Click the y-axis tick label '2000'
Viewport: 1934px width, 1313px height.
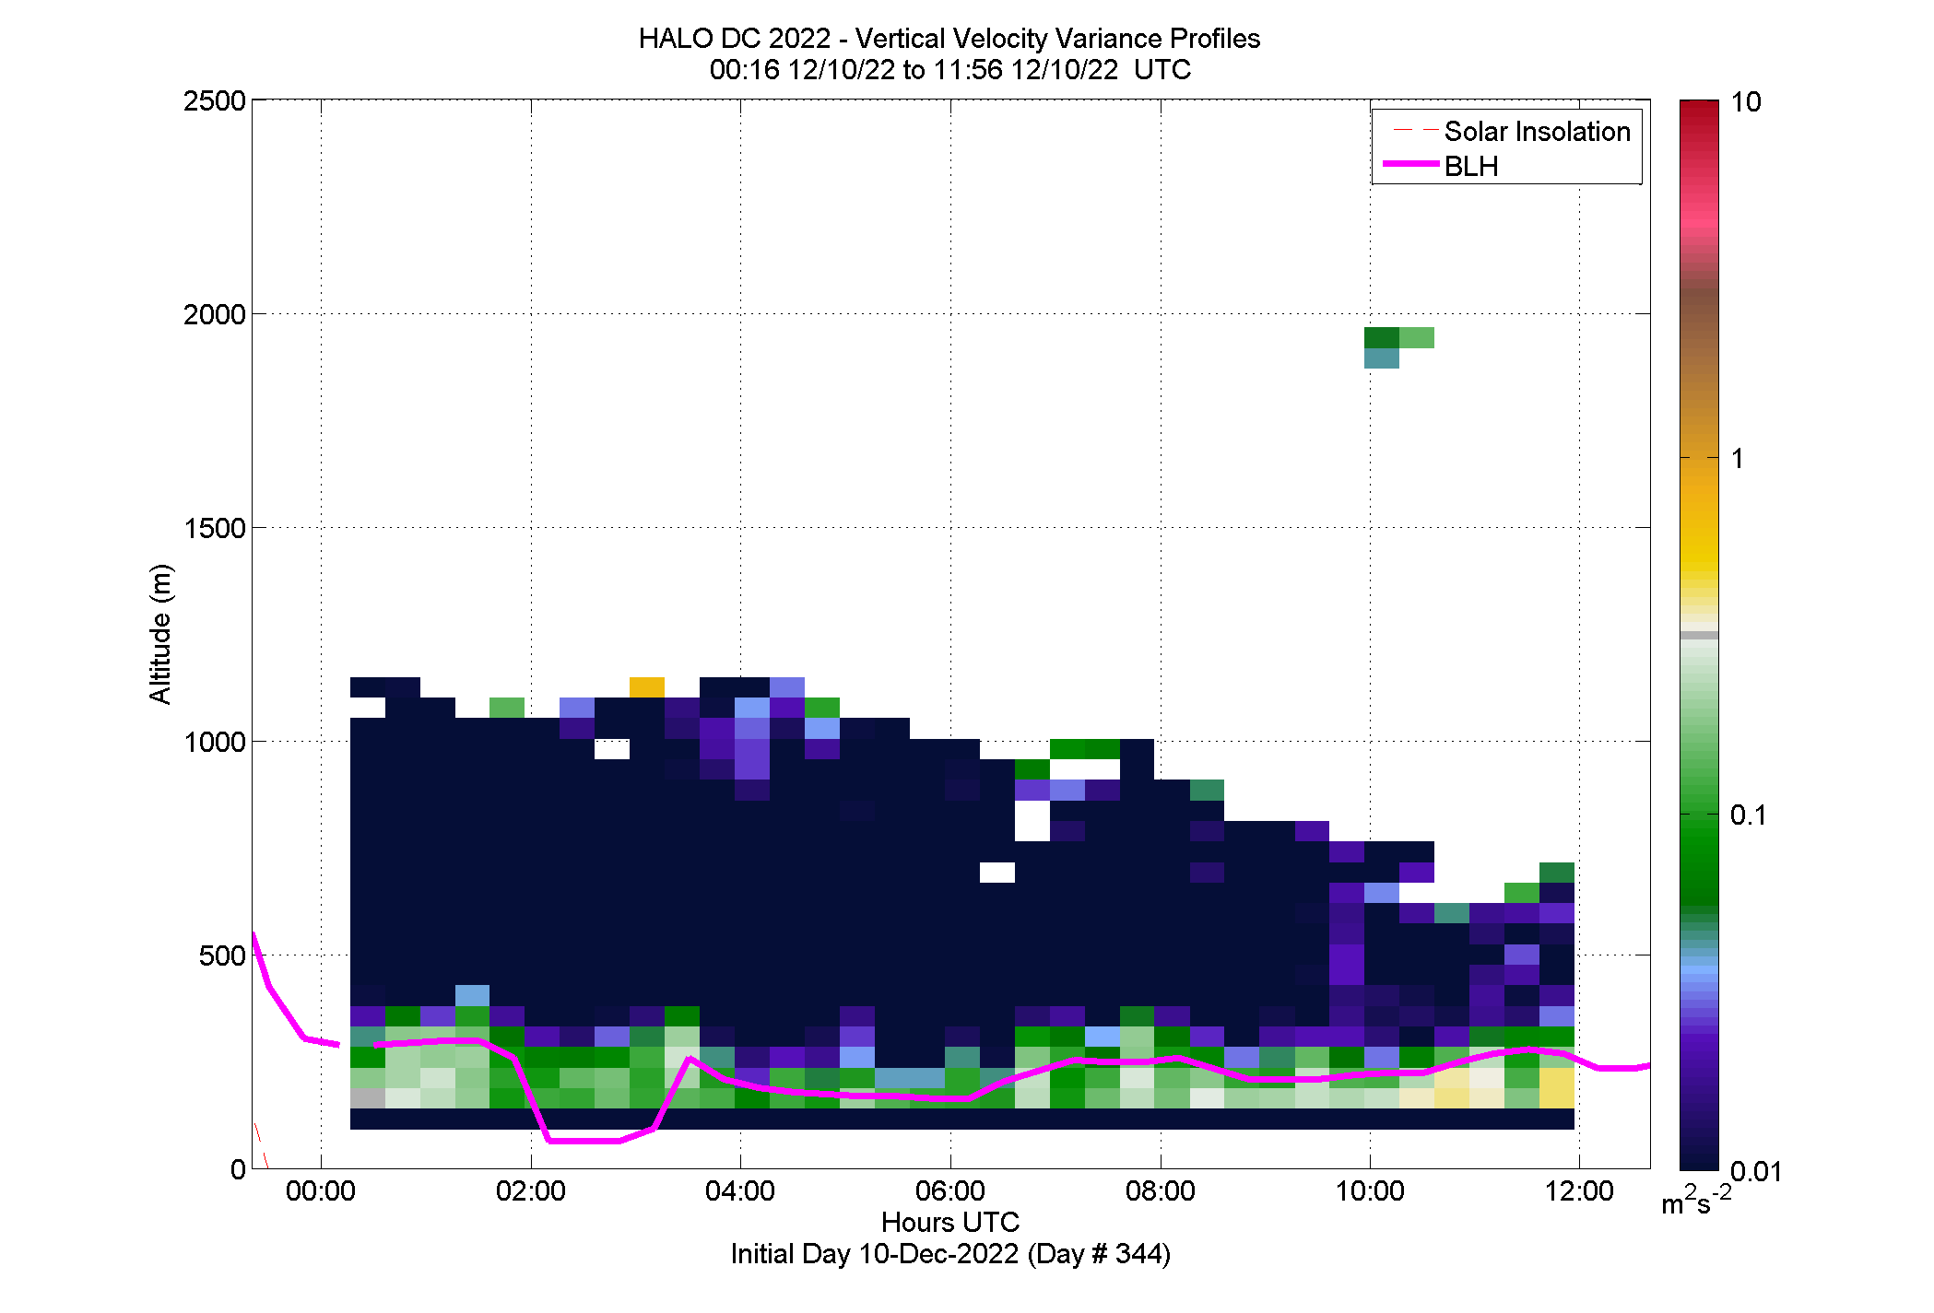tap(214, 314)
